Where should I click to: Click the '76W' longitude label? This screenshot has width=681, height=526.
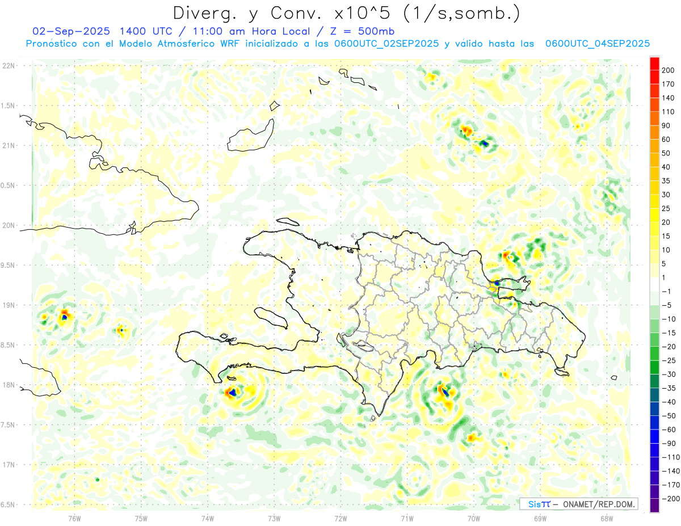click(74, 517)
